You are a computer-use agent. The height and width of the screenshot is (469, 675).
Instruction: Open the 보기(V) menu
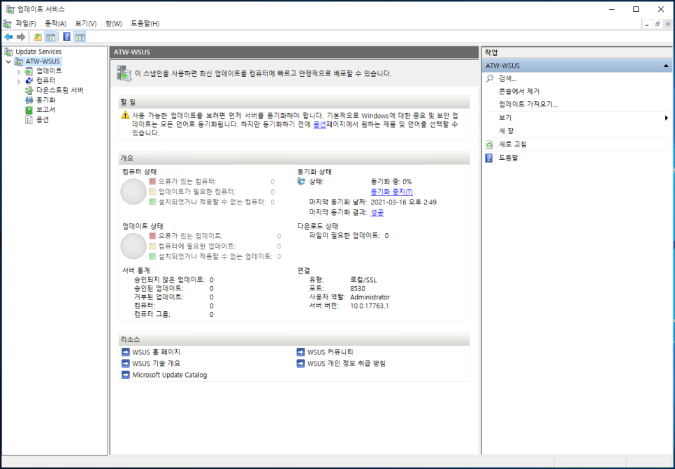point(86,23)
